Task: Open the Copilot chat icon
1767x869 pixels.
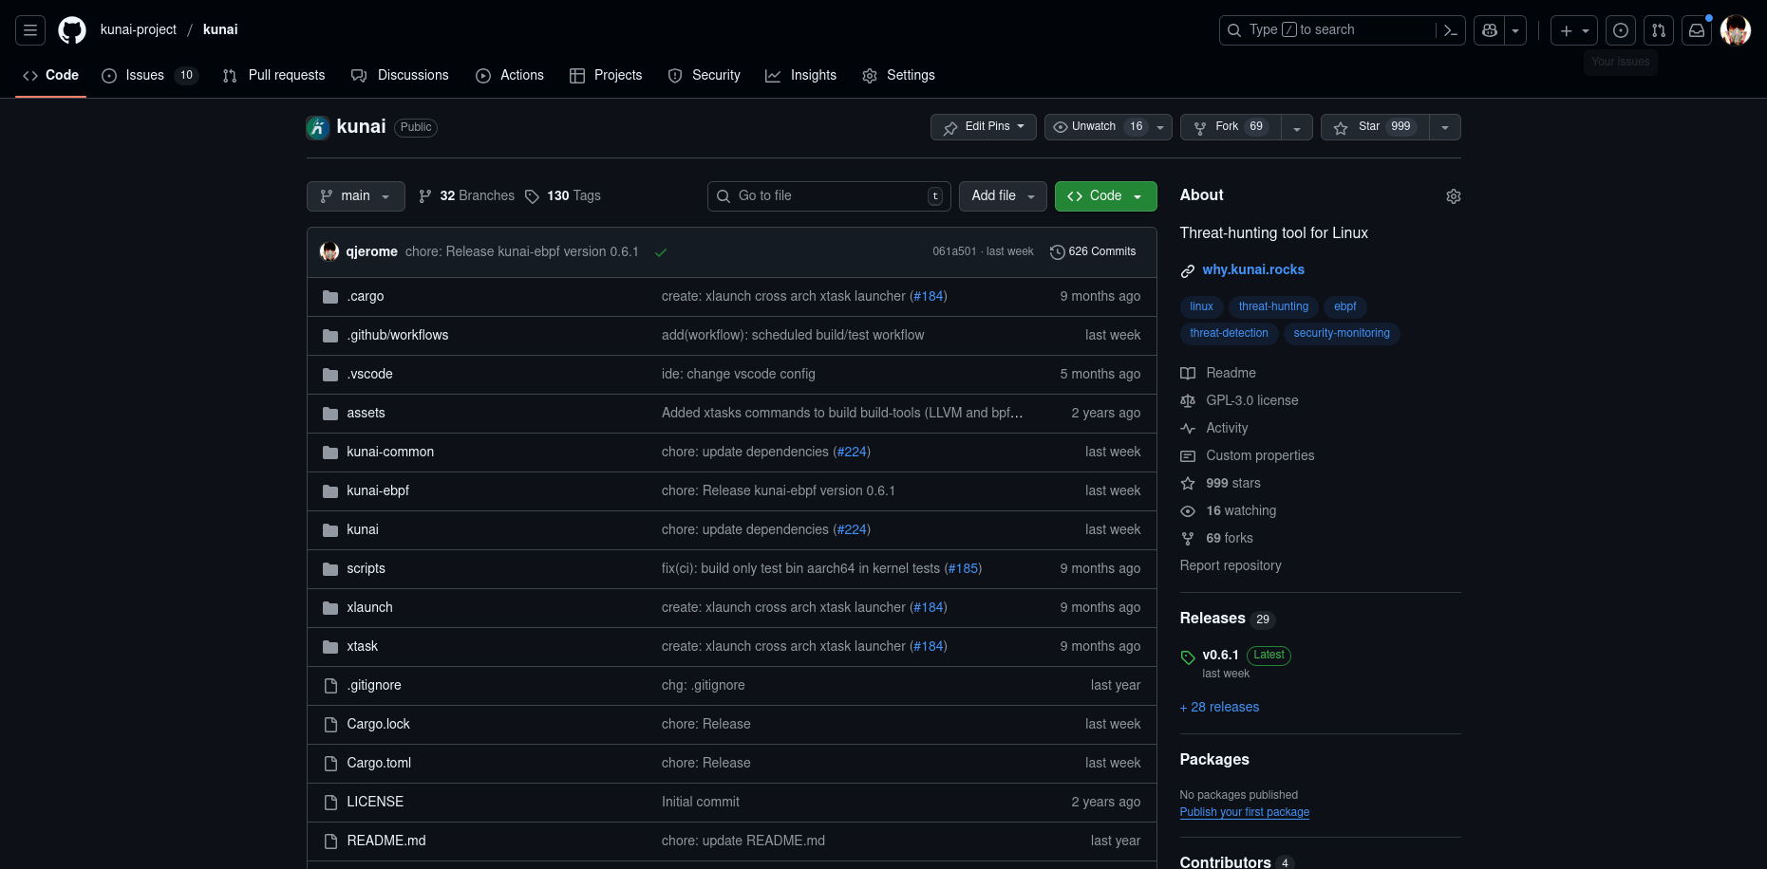Action: click(1490, 30)
